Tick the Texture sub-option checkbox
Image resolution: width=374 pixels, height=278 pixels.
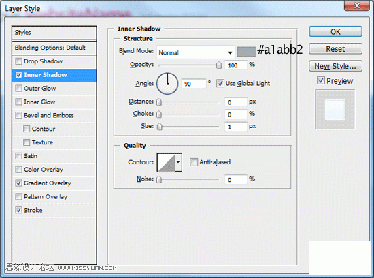point(27,142)
